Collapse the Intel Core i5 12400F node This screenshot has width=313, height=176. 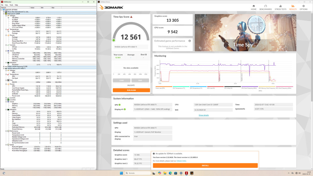pos(4,14)
